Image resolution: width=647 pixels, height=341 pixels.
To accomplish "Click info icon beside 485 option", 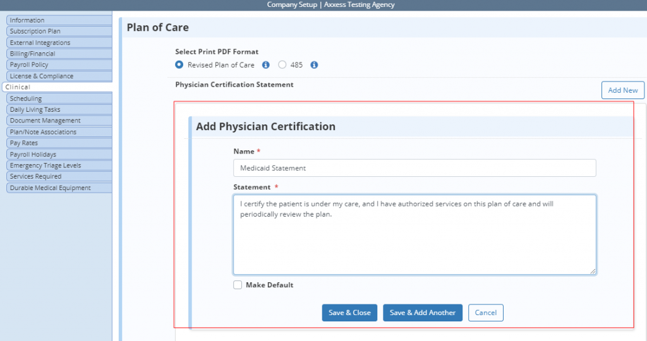I will click(x=314, y=65).
